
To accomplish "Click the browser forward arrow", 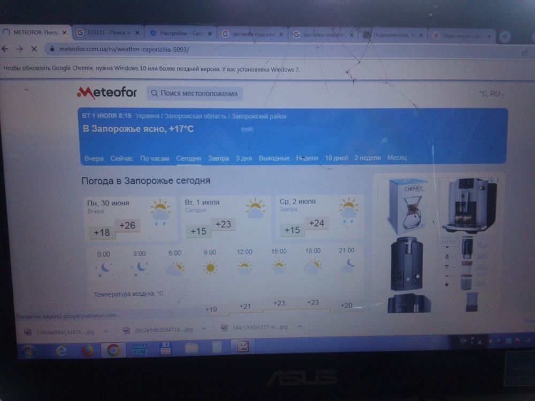I will pos(19,49).
